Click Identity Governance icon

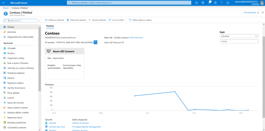[5, 88]
